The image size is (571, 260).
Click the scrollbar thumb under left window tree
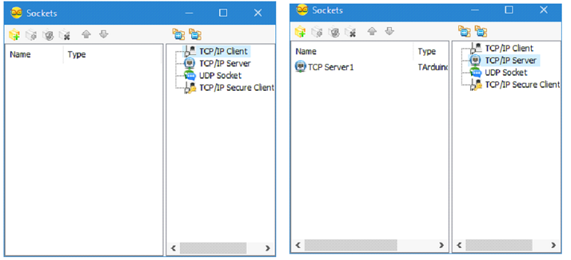213,249
